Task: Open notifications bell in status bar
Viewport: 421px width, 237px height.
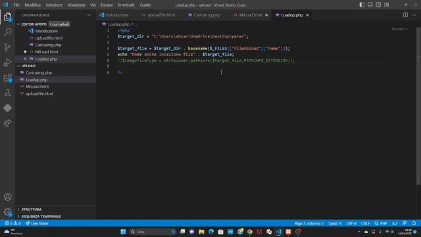Action: (414, 224)
